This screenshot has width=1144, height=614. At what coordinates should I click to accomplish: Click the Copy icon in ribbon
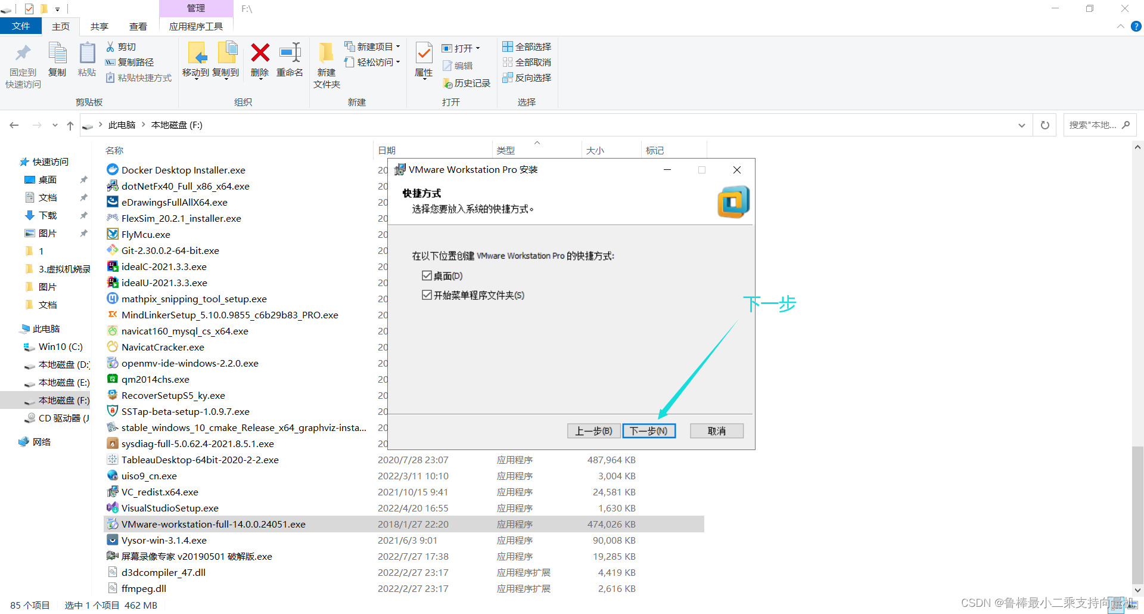(x=57, y=54)
